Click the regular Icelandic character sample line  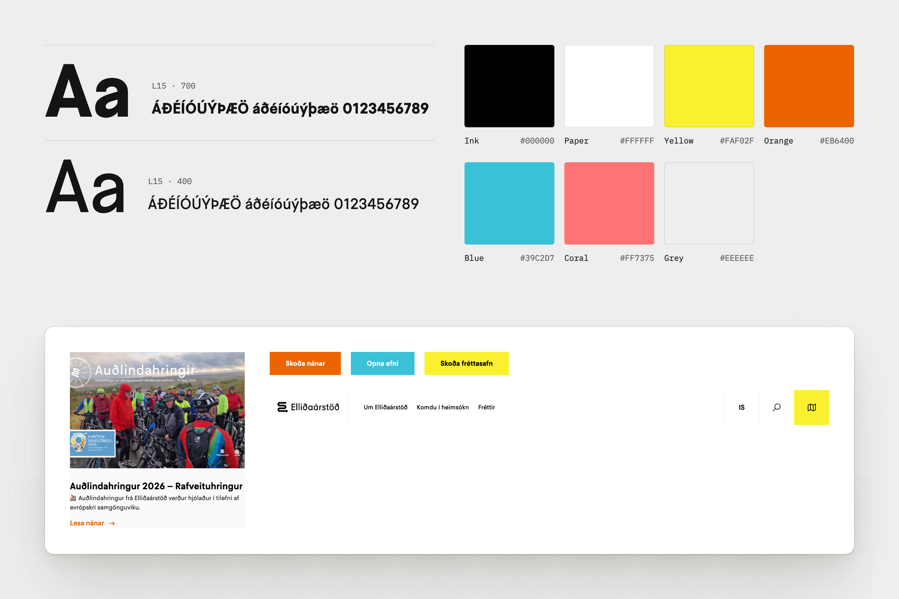pyautogui.click(x=283, y=204)
